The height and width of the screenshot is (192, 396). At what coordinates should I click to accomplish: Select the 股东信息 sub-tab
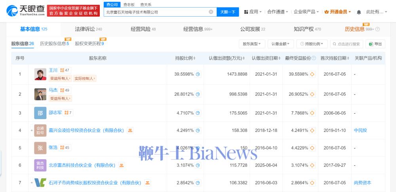[x=23, y=44]
